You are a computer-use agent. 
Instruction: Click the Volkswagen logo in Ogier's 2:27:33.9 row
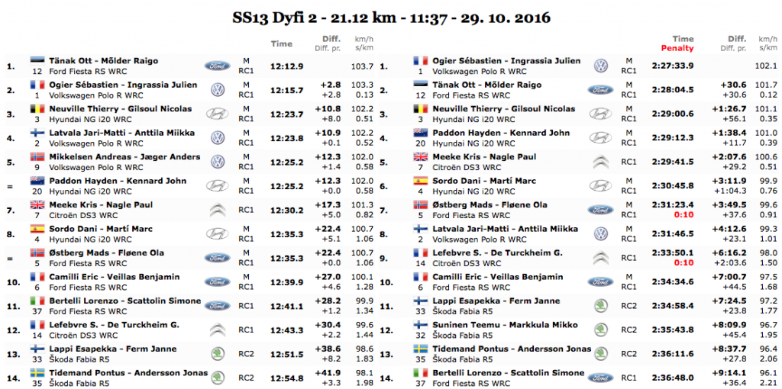point(601,66)
